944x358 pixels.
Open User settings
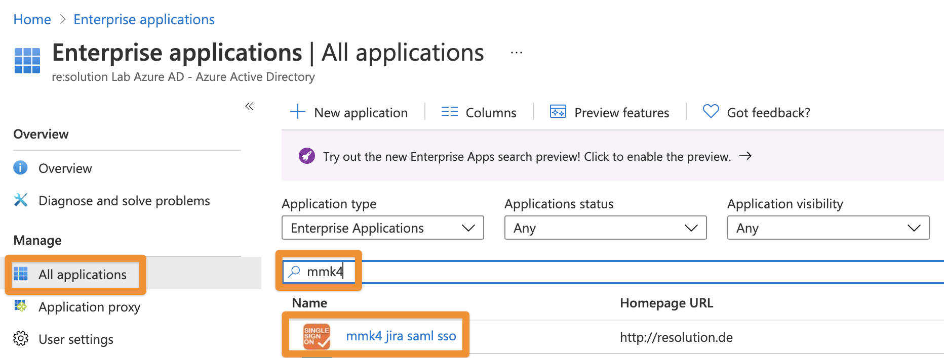click(x=76, y=339)
